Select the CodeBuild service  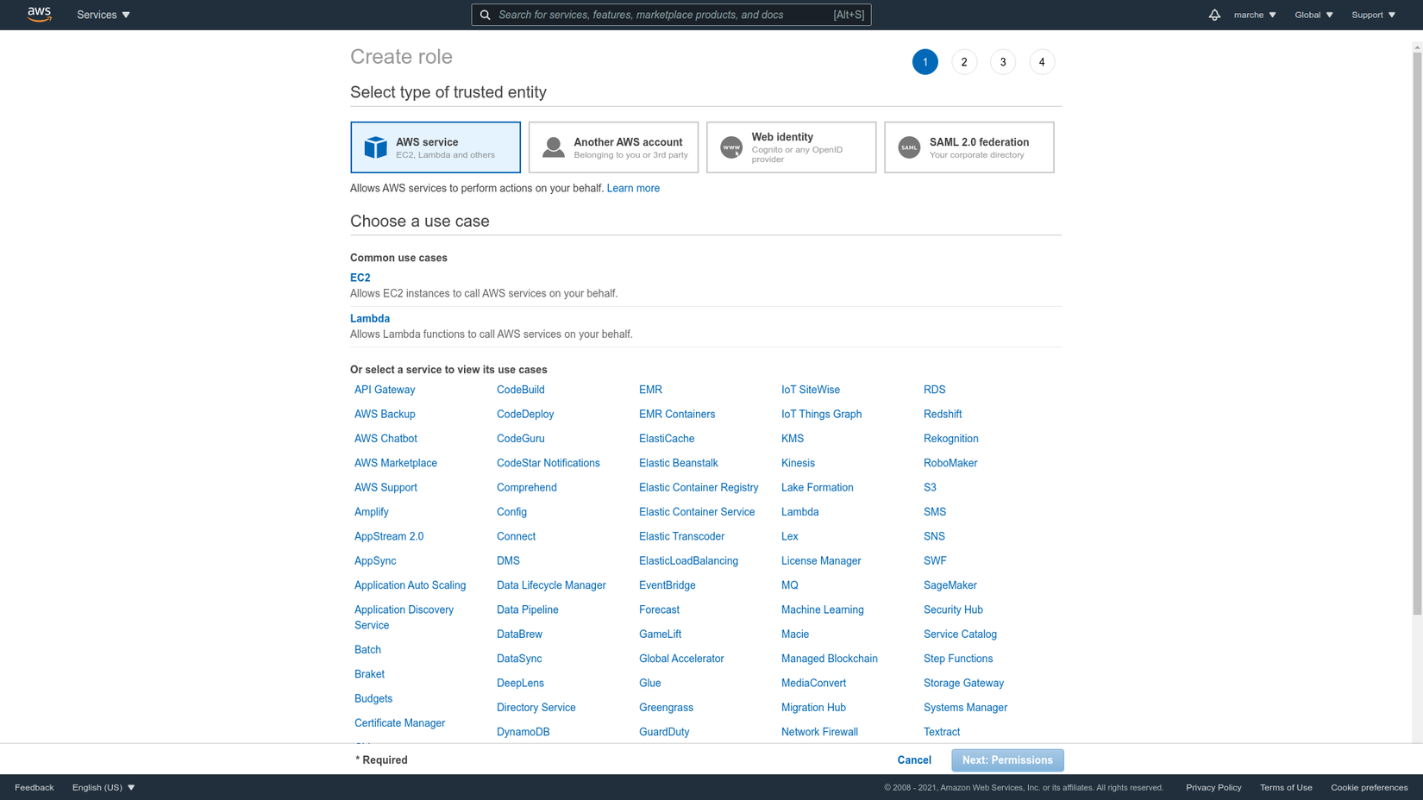[521, 390]
